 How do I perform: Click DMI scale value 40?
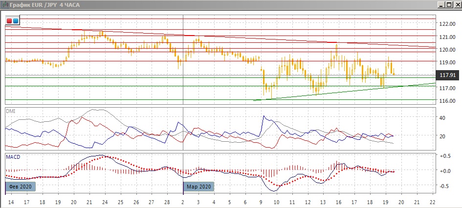pos(442,118)
